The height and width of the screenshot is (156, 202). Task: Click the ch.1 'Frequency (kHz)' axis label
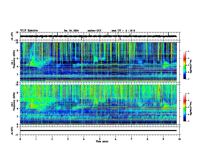point(14,59)
